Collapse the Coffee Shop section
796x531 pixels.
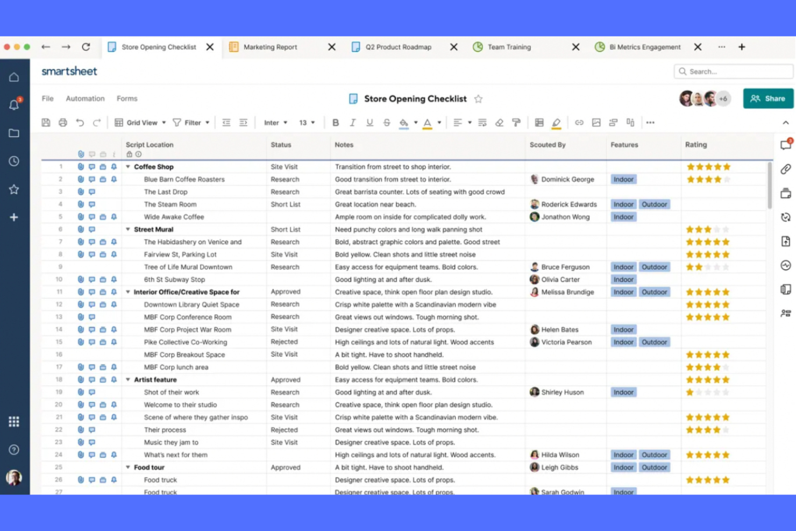[x=128, y=166]
